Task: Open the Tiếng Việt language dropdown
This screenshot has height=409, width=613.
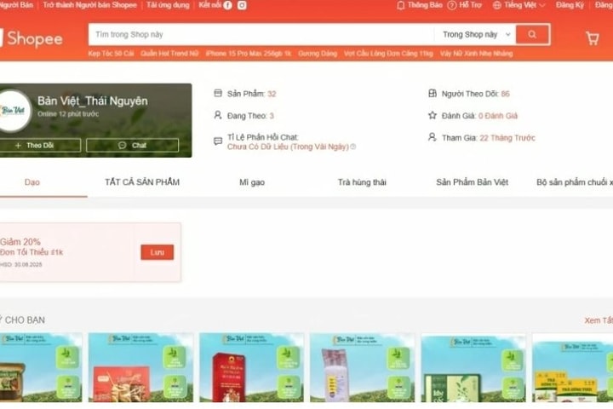Action: tap(518, 5)
